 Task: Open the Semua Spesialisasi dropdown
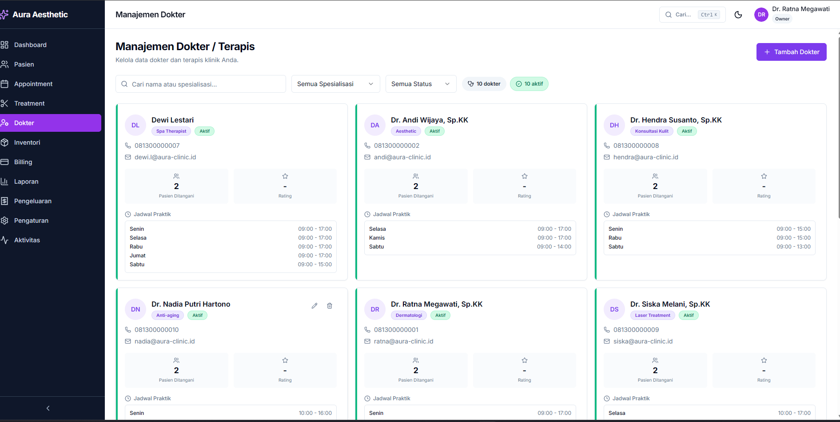pos(335,84)
